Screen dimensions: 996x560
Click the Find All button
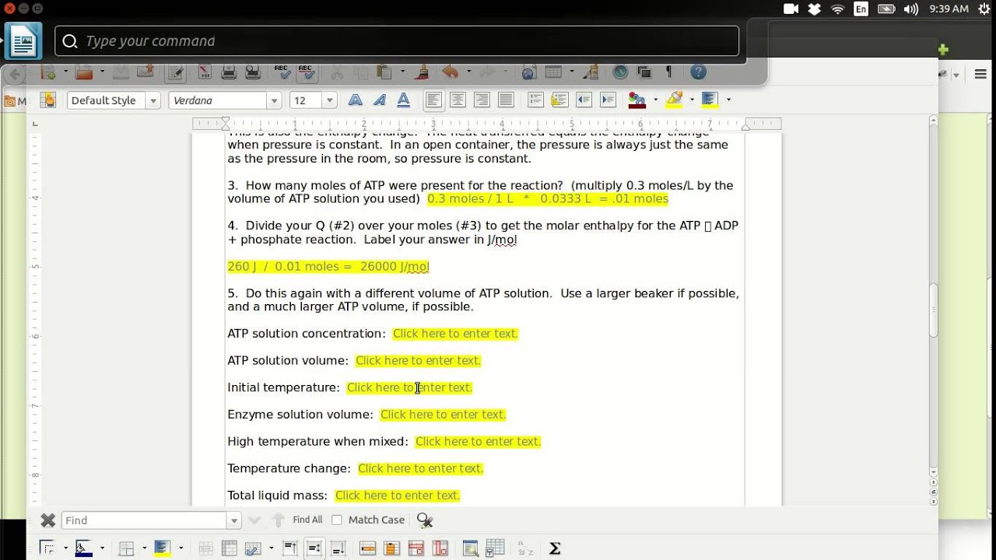pyautogui.click(x=307, y=520)
